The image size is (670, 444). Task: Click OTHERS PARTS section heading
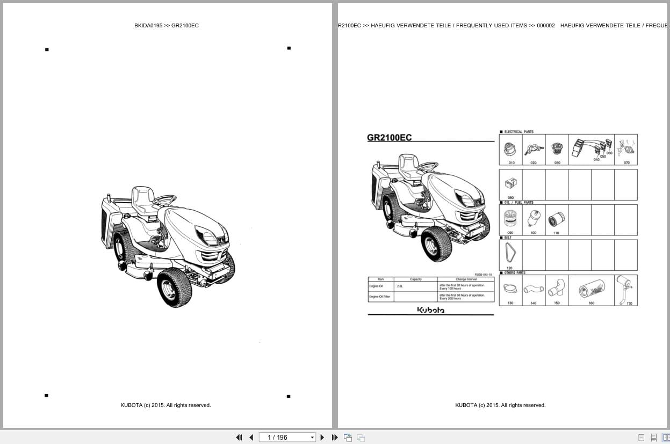click(x=515, y=273)
